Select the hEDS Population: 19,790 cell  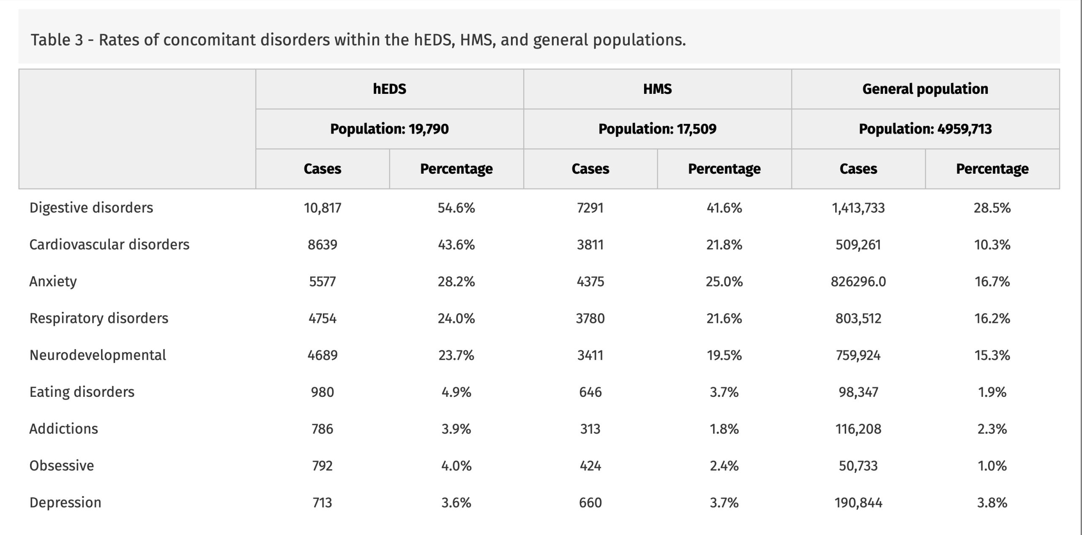[389, 129]
